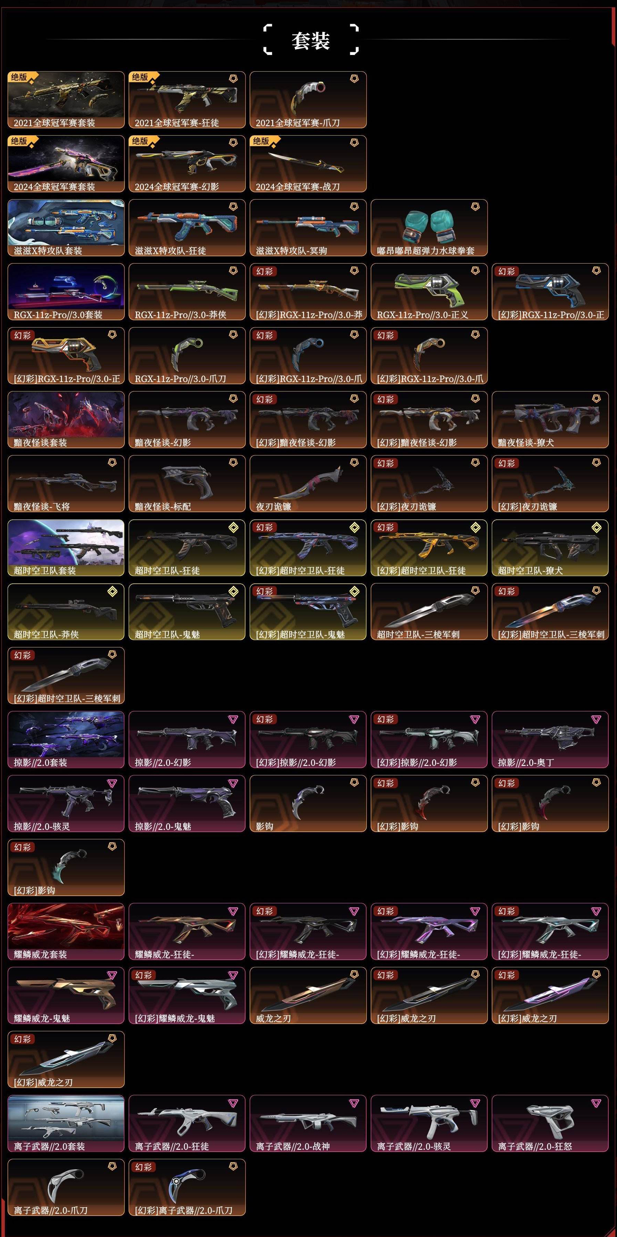
Task: Select the 超时空卫队-莽侠 shotgun card
Action: [x=66, y=611]
